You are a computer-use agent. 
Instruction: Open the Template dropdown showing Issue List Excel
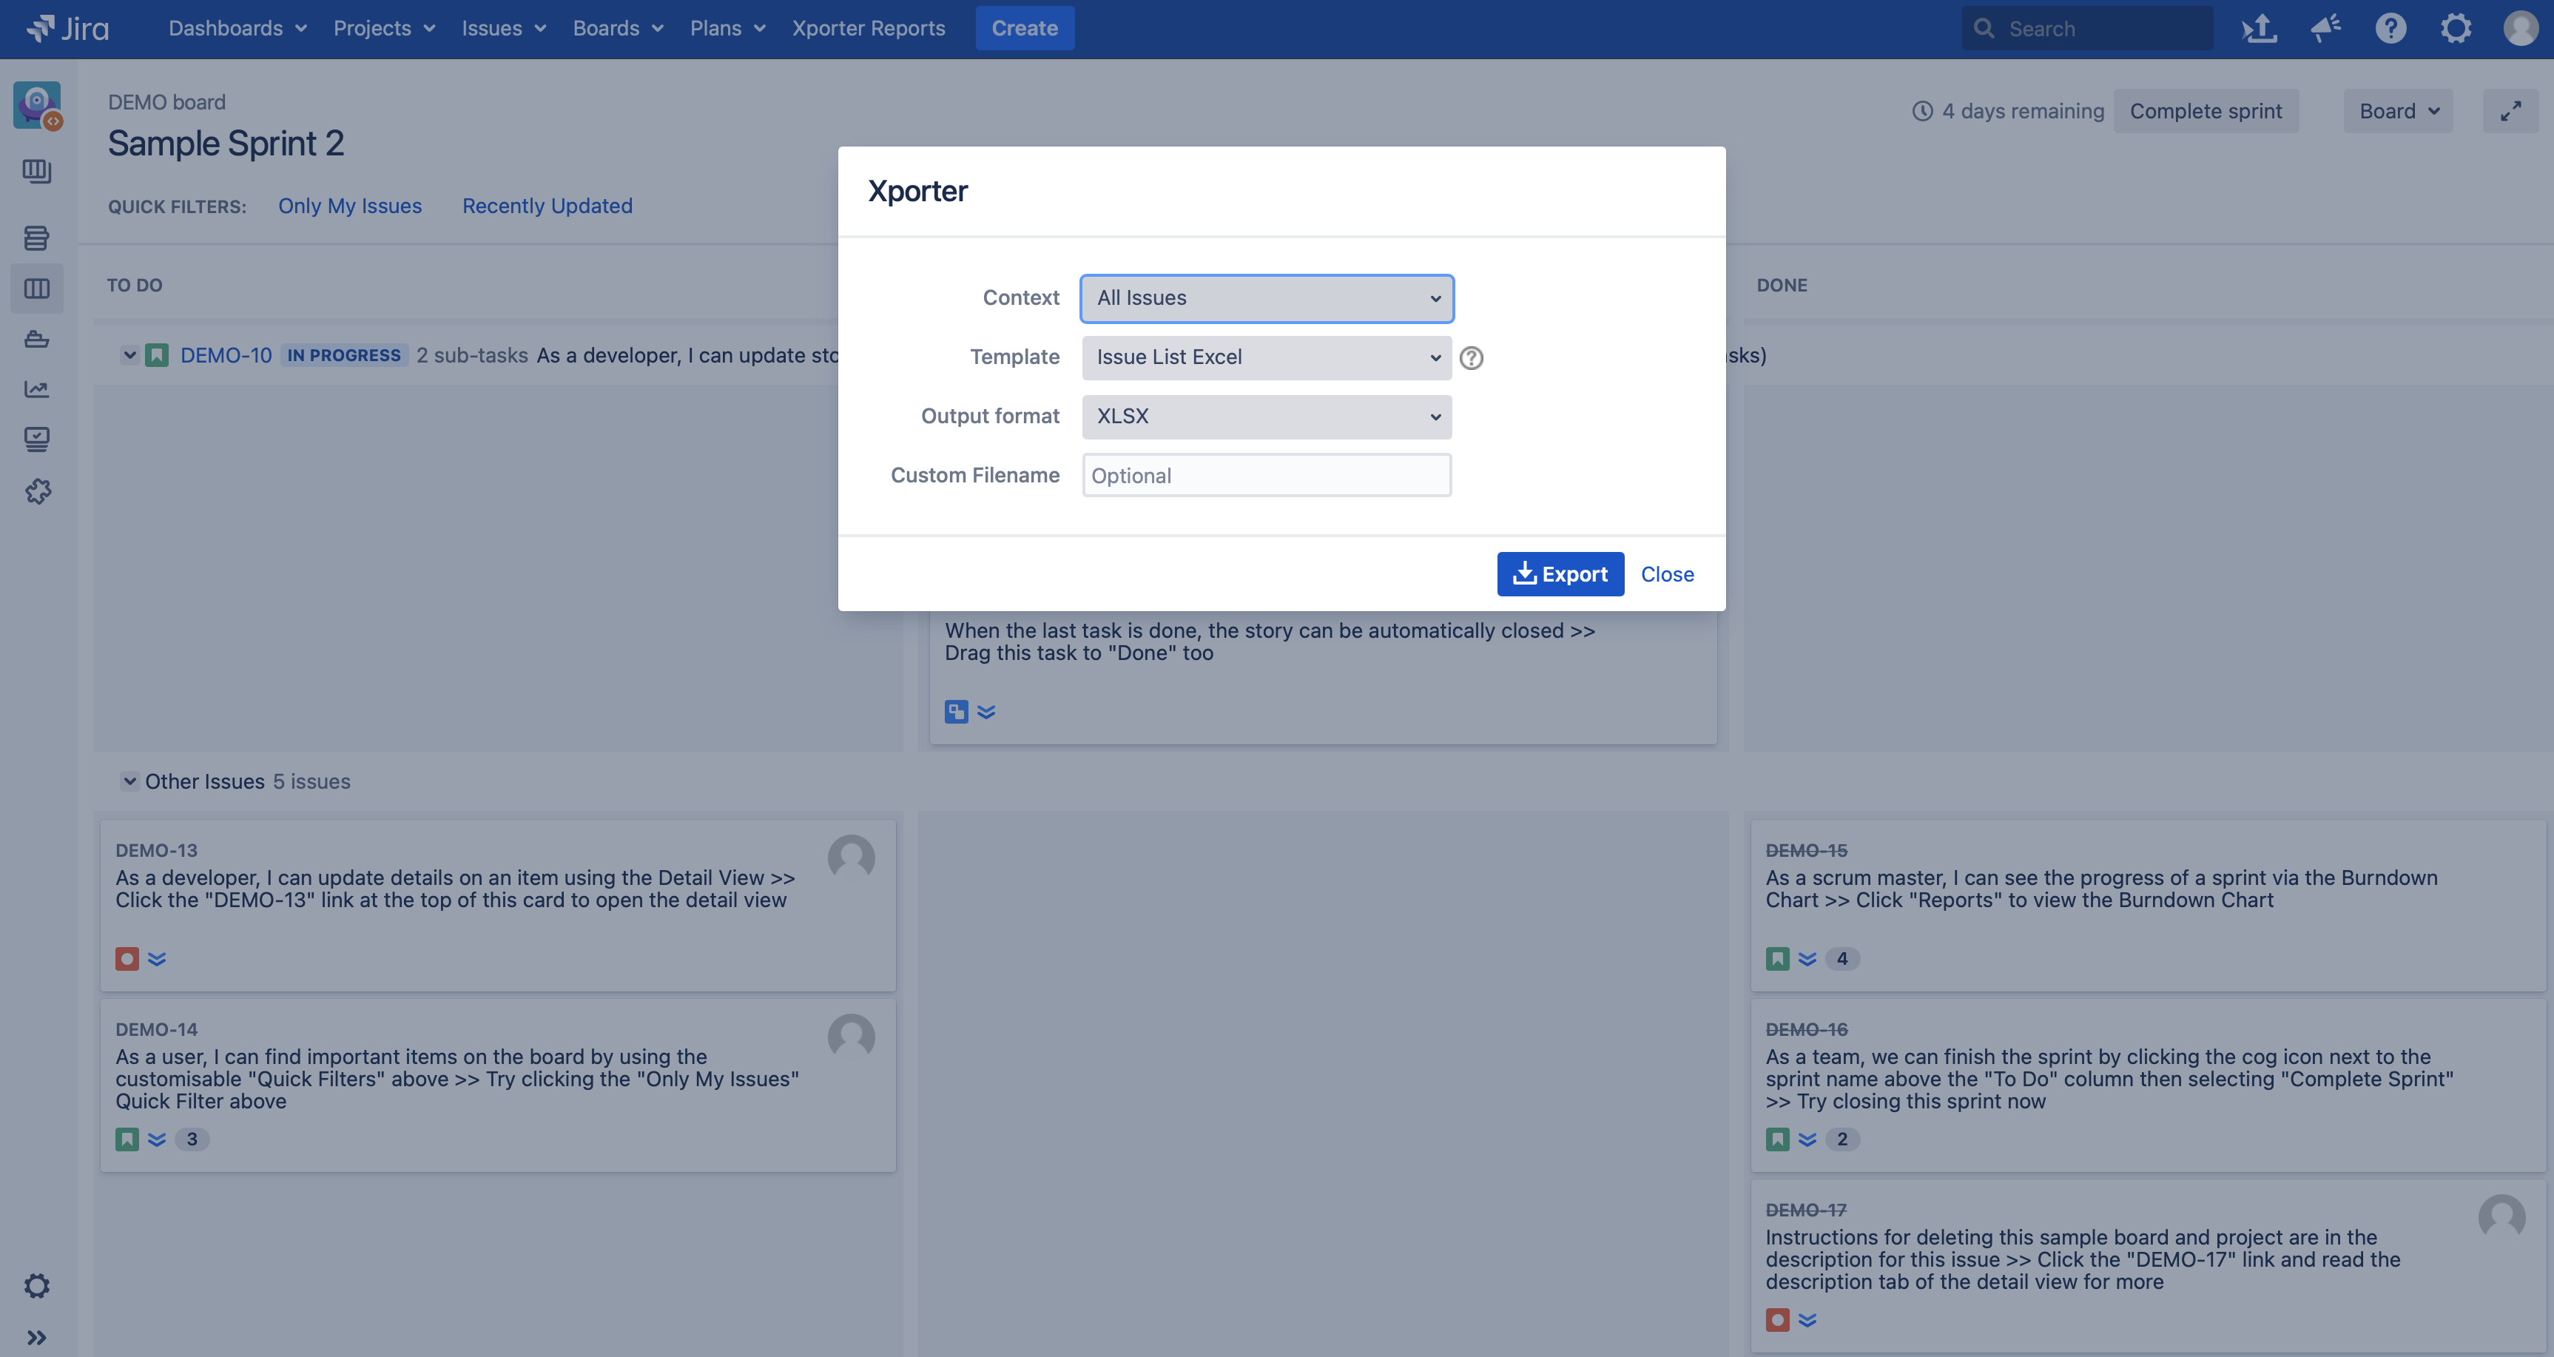[1266, 358]
